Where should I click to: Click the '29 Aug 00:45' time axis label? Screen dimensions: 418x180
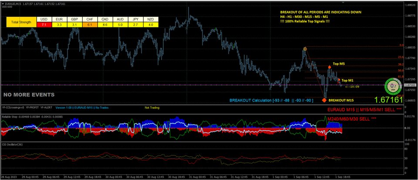tap(30, 177)
